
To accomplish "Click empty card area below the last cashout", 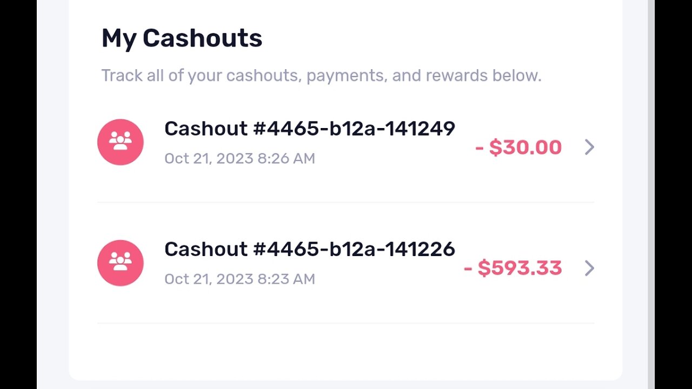I will coord(346,351).
